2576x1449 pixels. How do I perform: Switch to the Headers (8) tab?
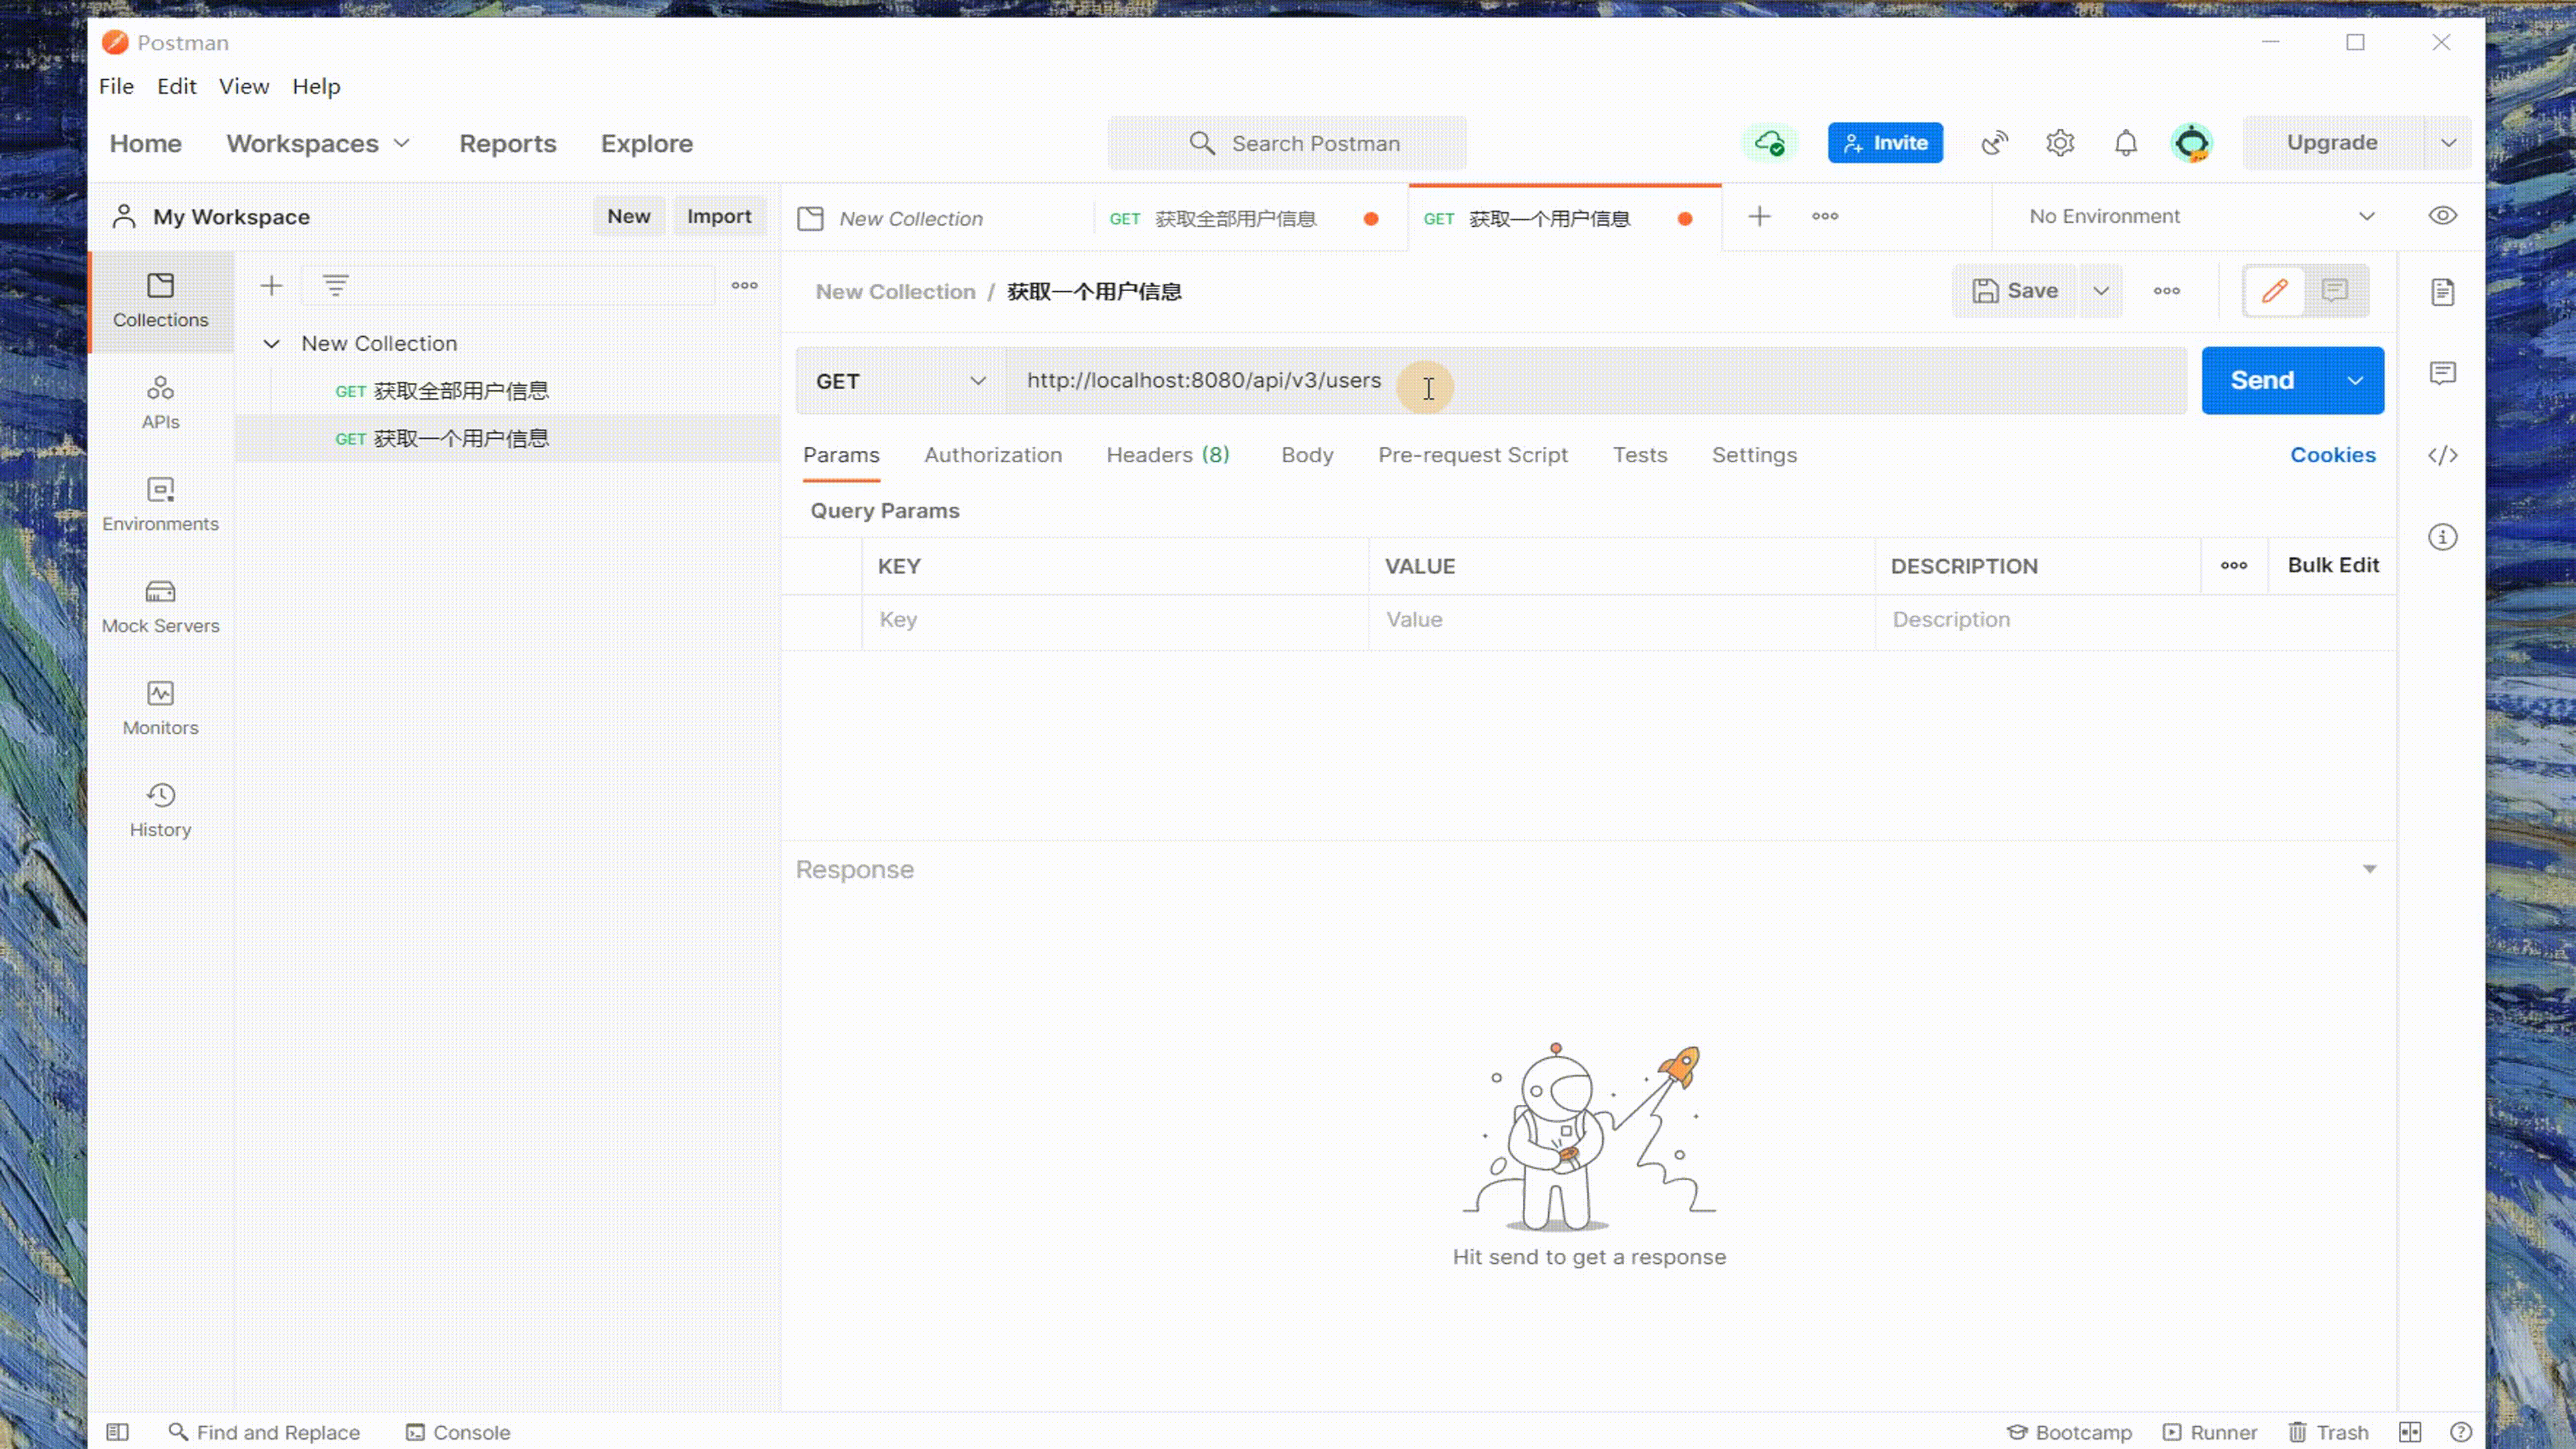(x=1167, y=455)
